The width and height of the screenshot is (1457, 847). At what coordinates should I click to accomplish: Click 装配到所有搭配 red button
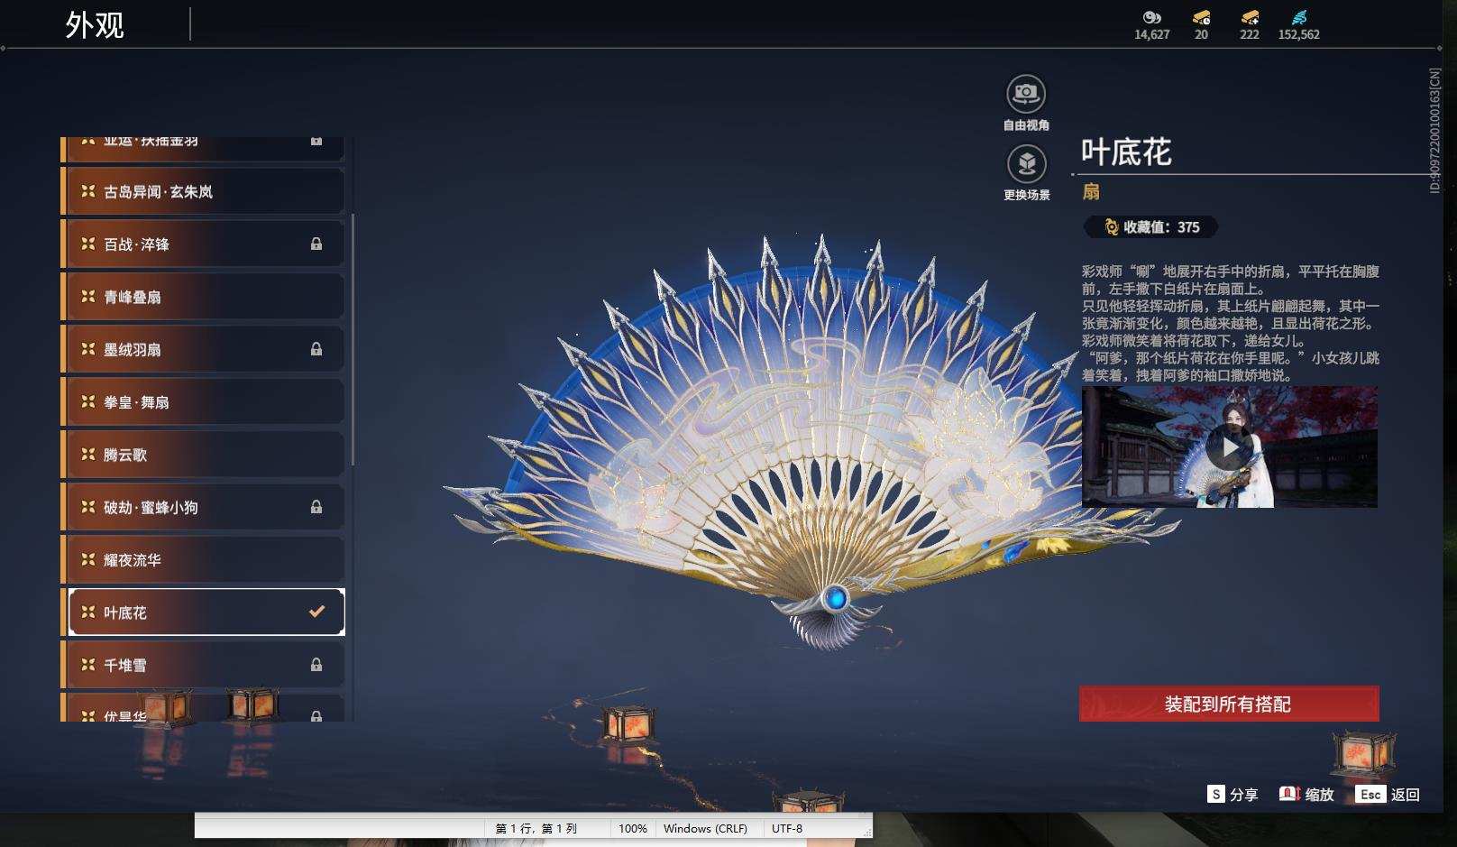1229,704
